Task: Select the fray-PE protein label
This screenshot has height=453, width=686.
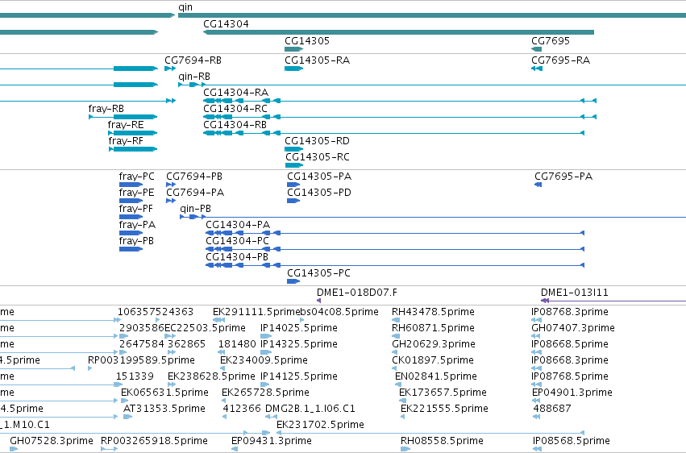Action: pyautogui.click(x=136, y=193)
